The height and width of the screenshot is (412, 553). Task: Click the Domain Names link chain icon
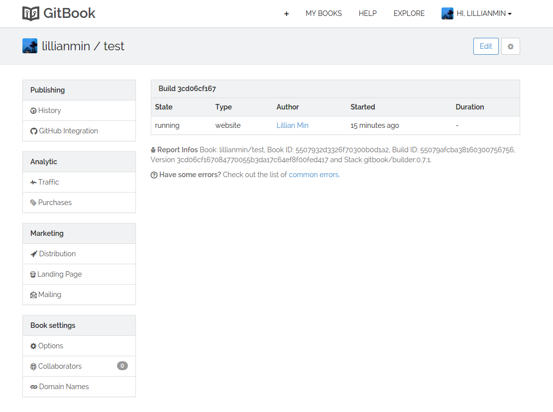pos(34,387)
